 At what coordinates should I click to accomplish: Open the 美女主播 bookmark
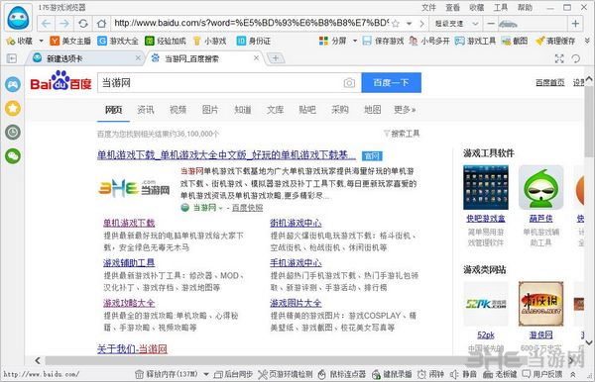(x=70, y=41)
